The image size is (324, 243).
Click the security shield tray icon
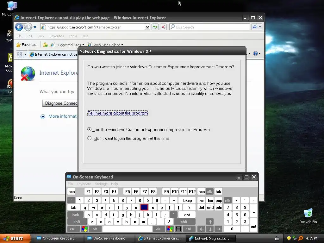click(x=289, y=238)
